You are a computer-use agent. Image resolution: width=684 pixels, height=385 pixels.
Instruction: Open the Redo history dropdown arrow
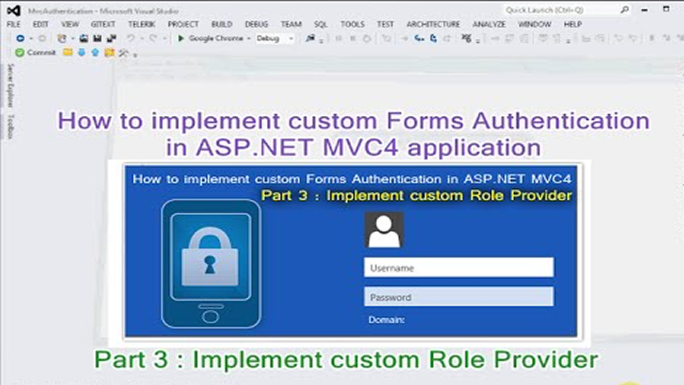164,39
